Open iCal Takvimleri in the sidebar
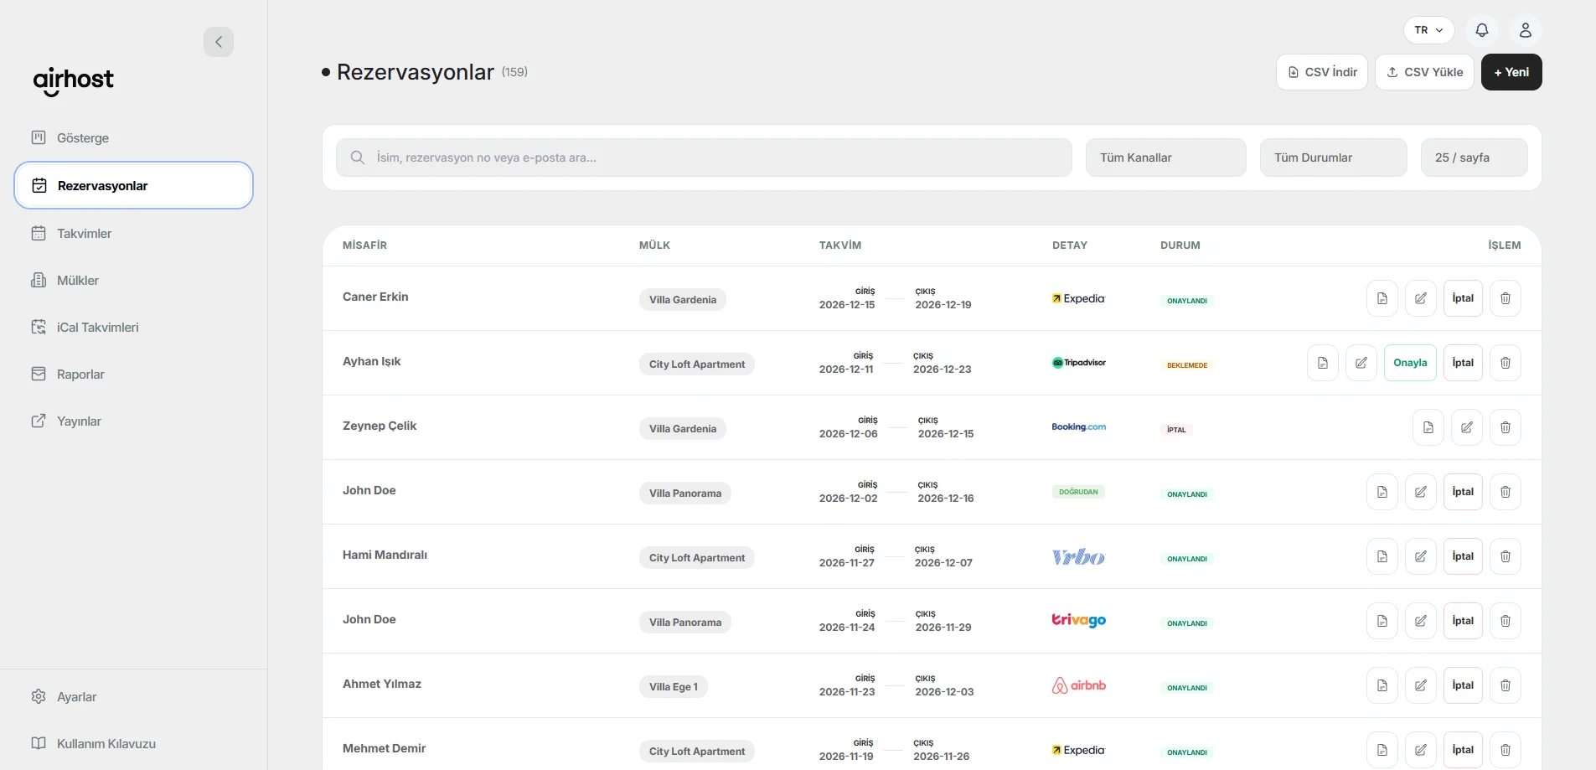Image resolution: width=1596 pixels, height=770 pixels. 134,328
